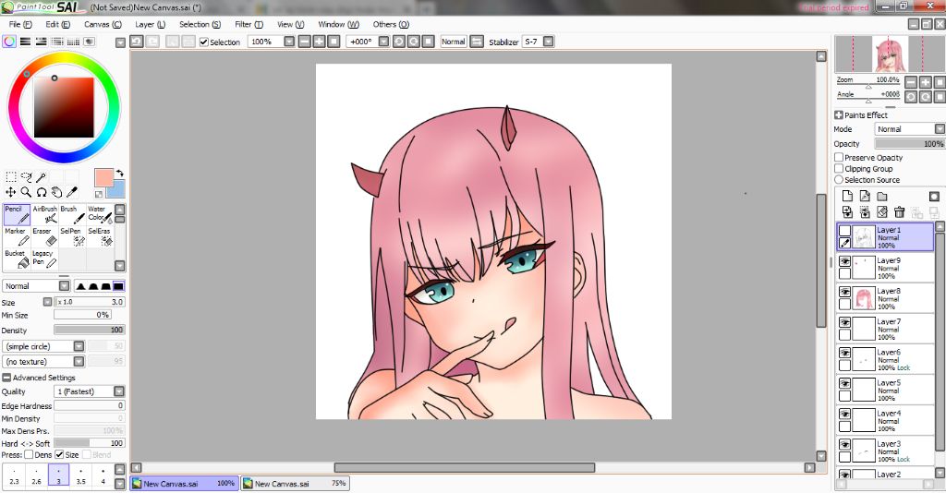This screenshot has height=493, width=946.
Task: Enable Clipping Group checkbox
Action: point(839,169)
